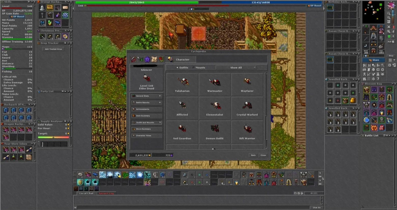Image resolution: width=397 pixels, height=210 pixels.
Task: Toggle the PvP mode button
Action: pyautogui.click(x=391, y=41)
